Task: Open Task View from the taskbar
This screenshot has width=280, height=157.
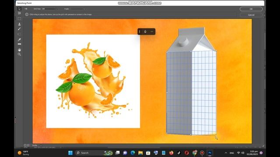Action: click(117, 153)
